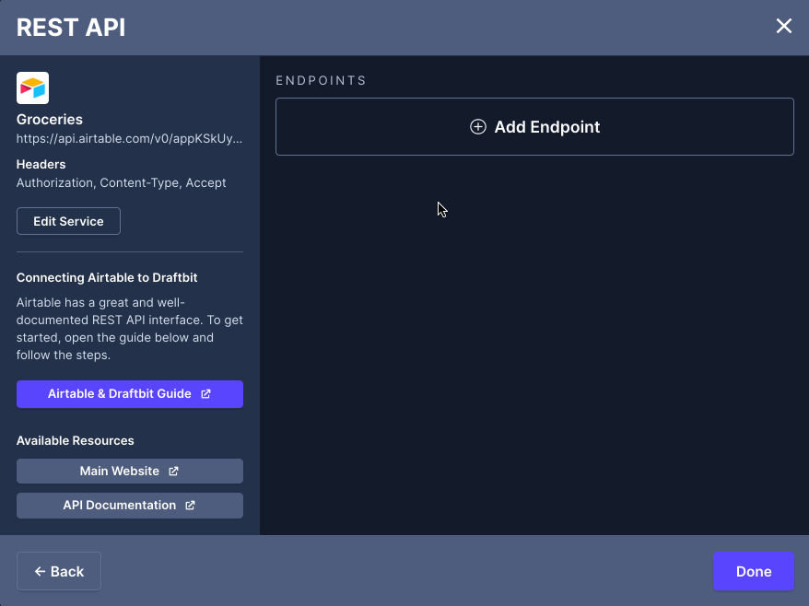Click the Connecting Airtable to Draftbit heading
This screenshot has height=606, width=809.
click(107, 277)
